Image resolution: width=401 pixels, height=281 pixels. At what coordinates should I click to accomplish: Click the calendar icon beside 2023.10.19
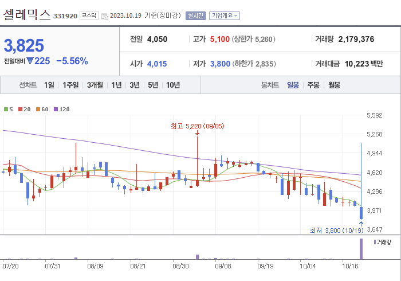click(105, 17)
